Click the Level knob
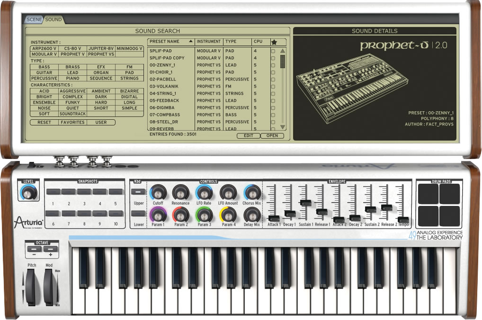 pyautogui.click(x=28, y=193)
